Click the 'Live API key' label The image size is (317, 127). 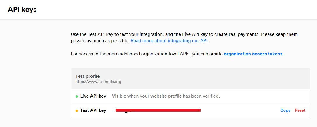click(x=93, y=96)
